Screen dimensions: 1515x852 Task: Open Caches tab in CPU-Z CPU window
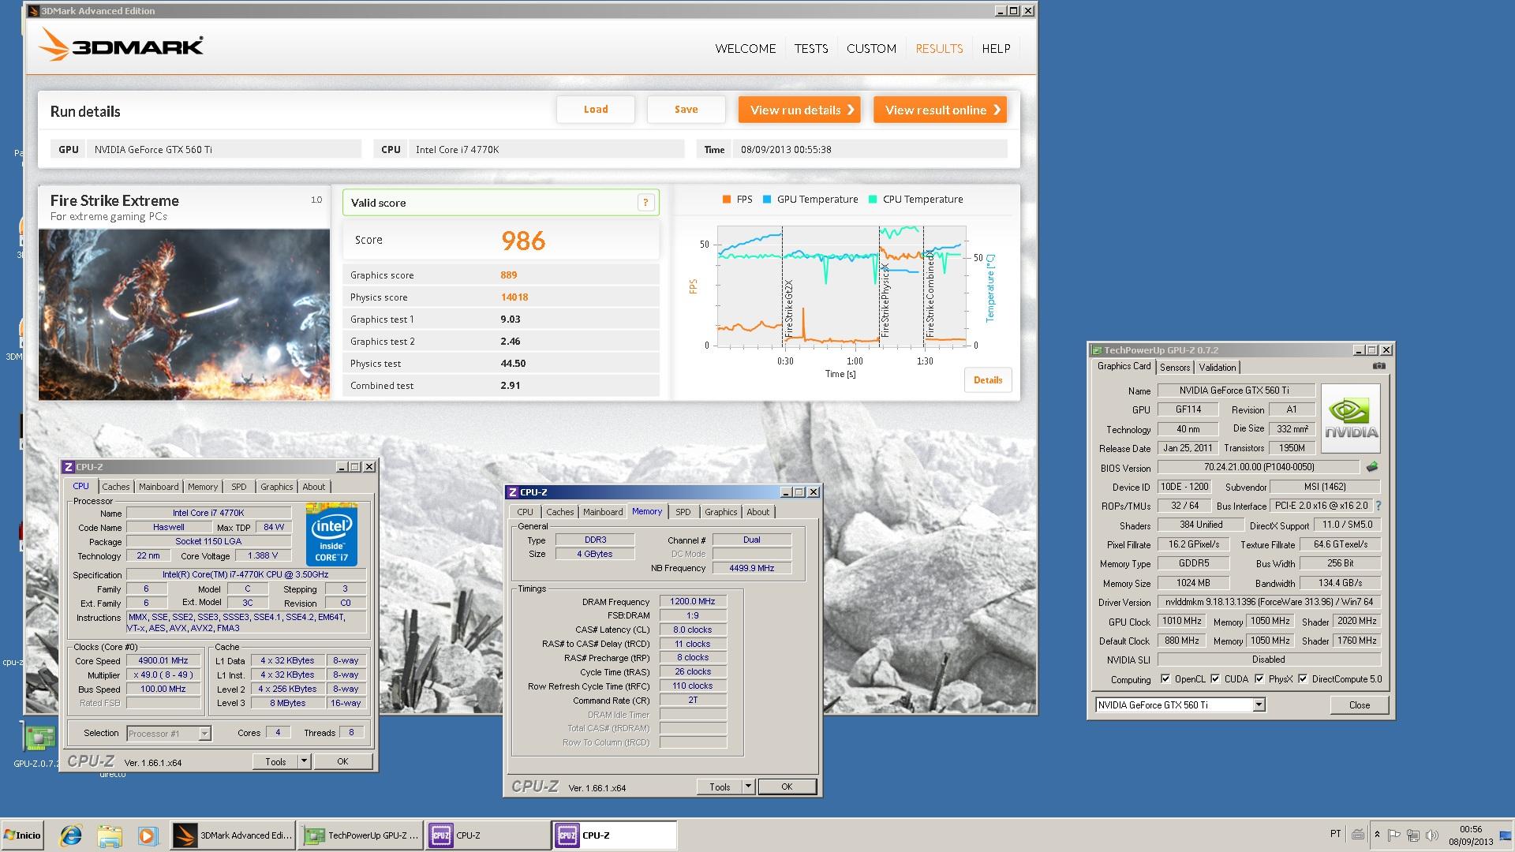(115, 487)
